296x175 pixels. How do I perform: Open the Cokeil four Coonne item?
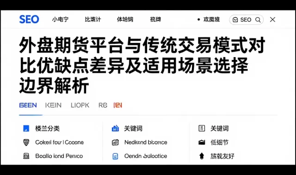[60, 142]
